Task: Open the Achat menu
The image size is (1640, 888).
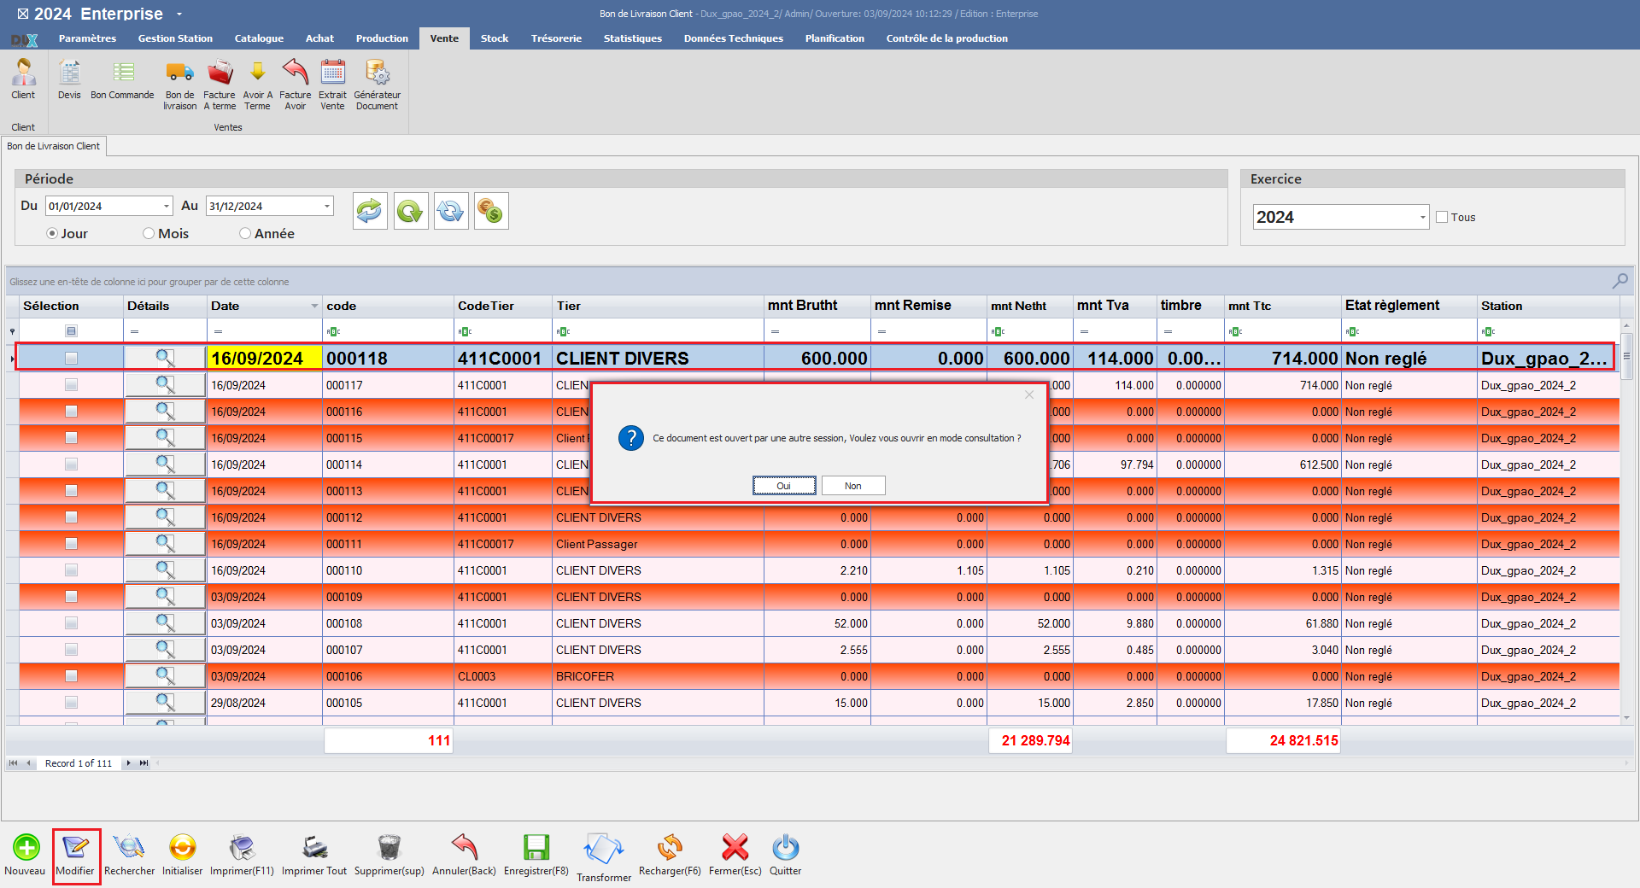Action: point(319,38)
